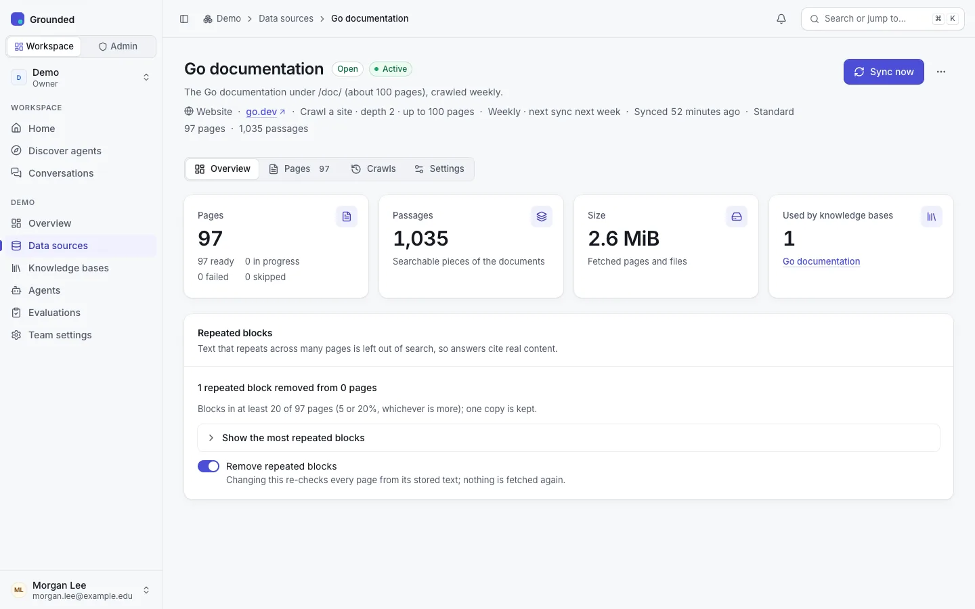
Task: Click the Size card storage icon
Action: 737,217
